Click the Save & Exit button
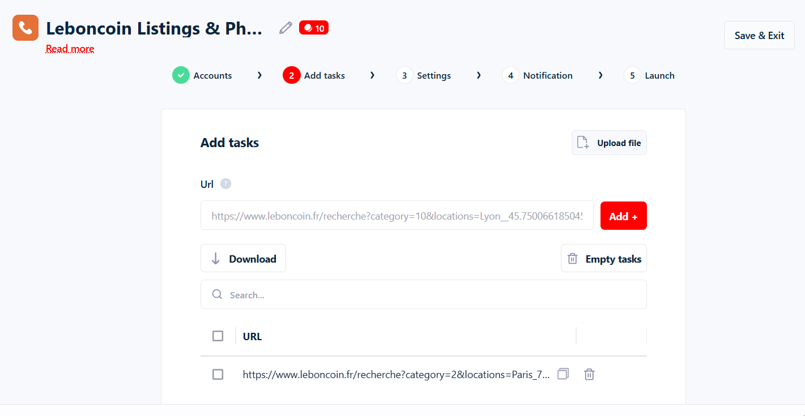This screenshot has width=805, height=416. 759,35
